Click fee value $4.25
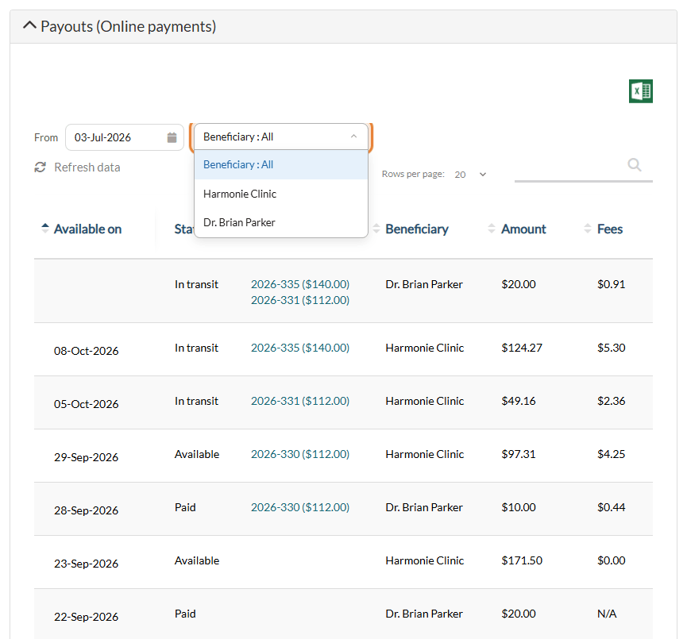Viewport: 687px width, 639px height. [612, 454]
